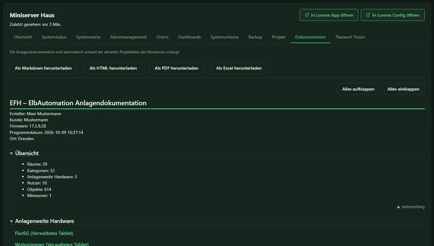Image resolution: width=434 pixels, height=246 pixels.
Task: Click the Nutzer: 10 list item
Action: pyautogui.click(x=37, y=183)
